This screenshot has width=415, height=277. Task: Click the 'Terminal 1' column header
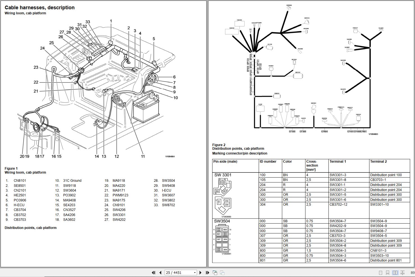(x=338, y=162)
